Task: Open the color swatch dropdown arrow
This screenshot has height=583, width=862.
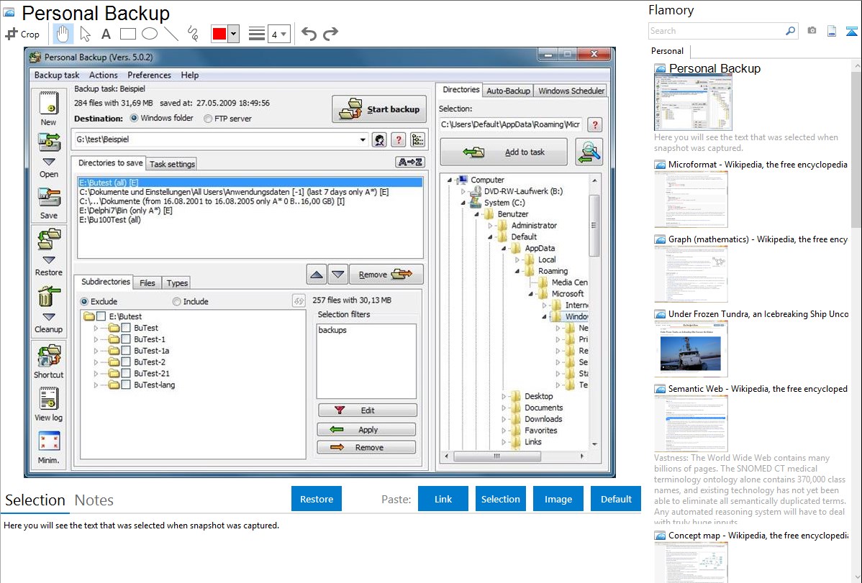Action: 234,34
